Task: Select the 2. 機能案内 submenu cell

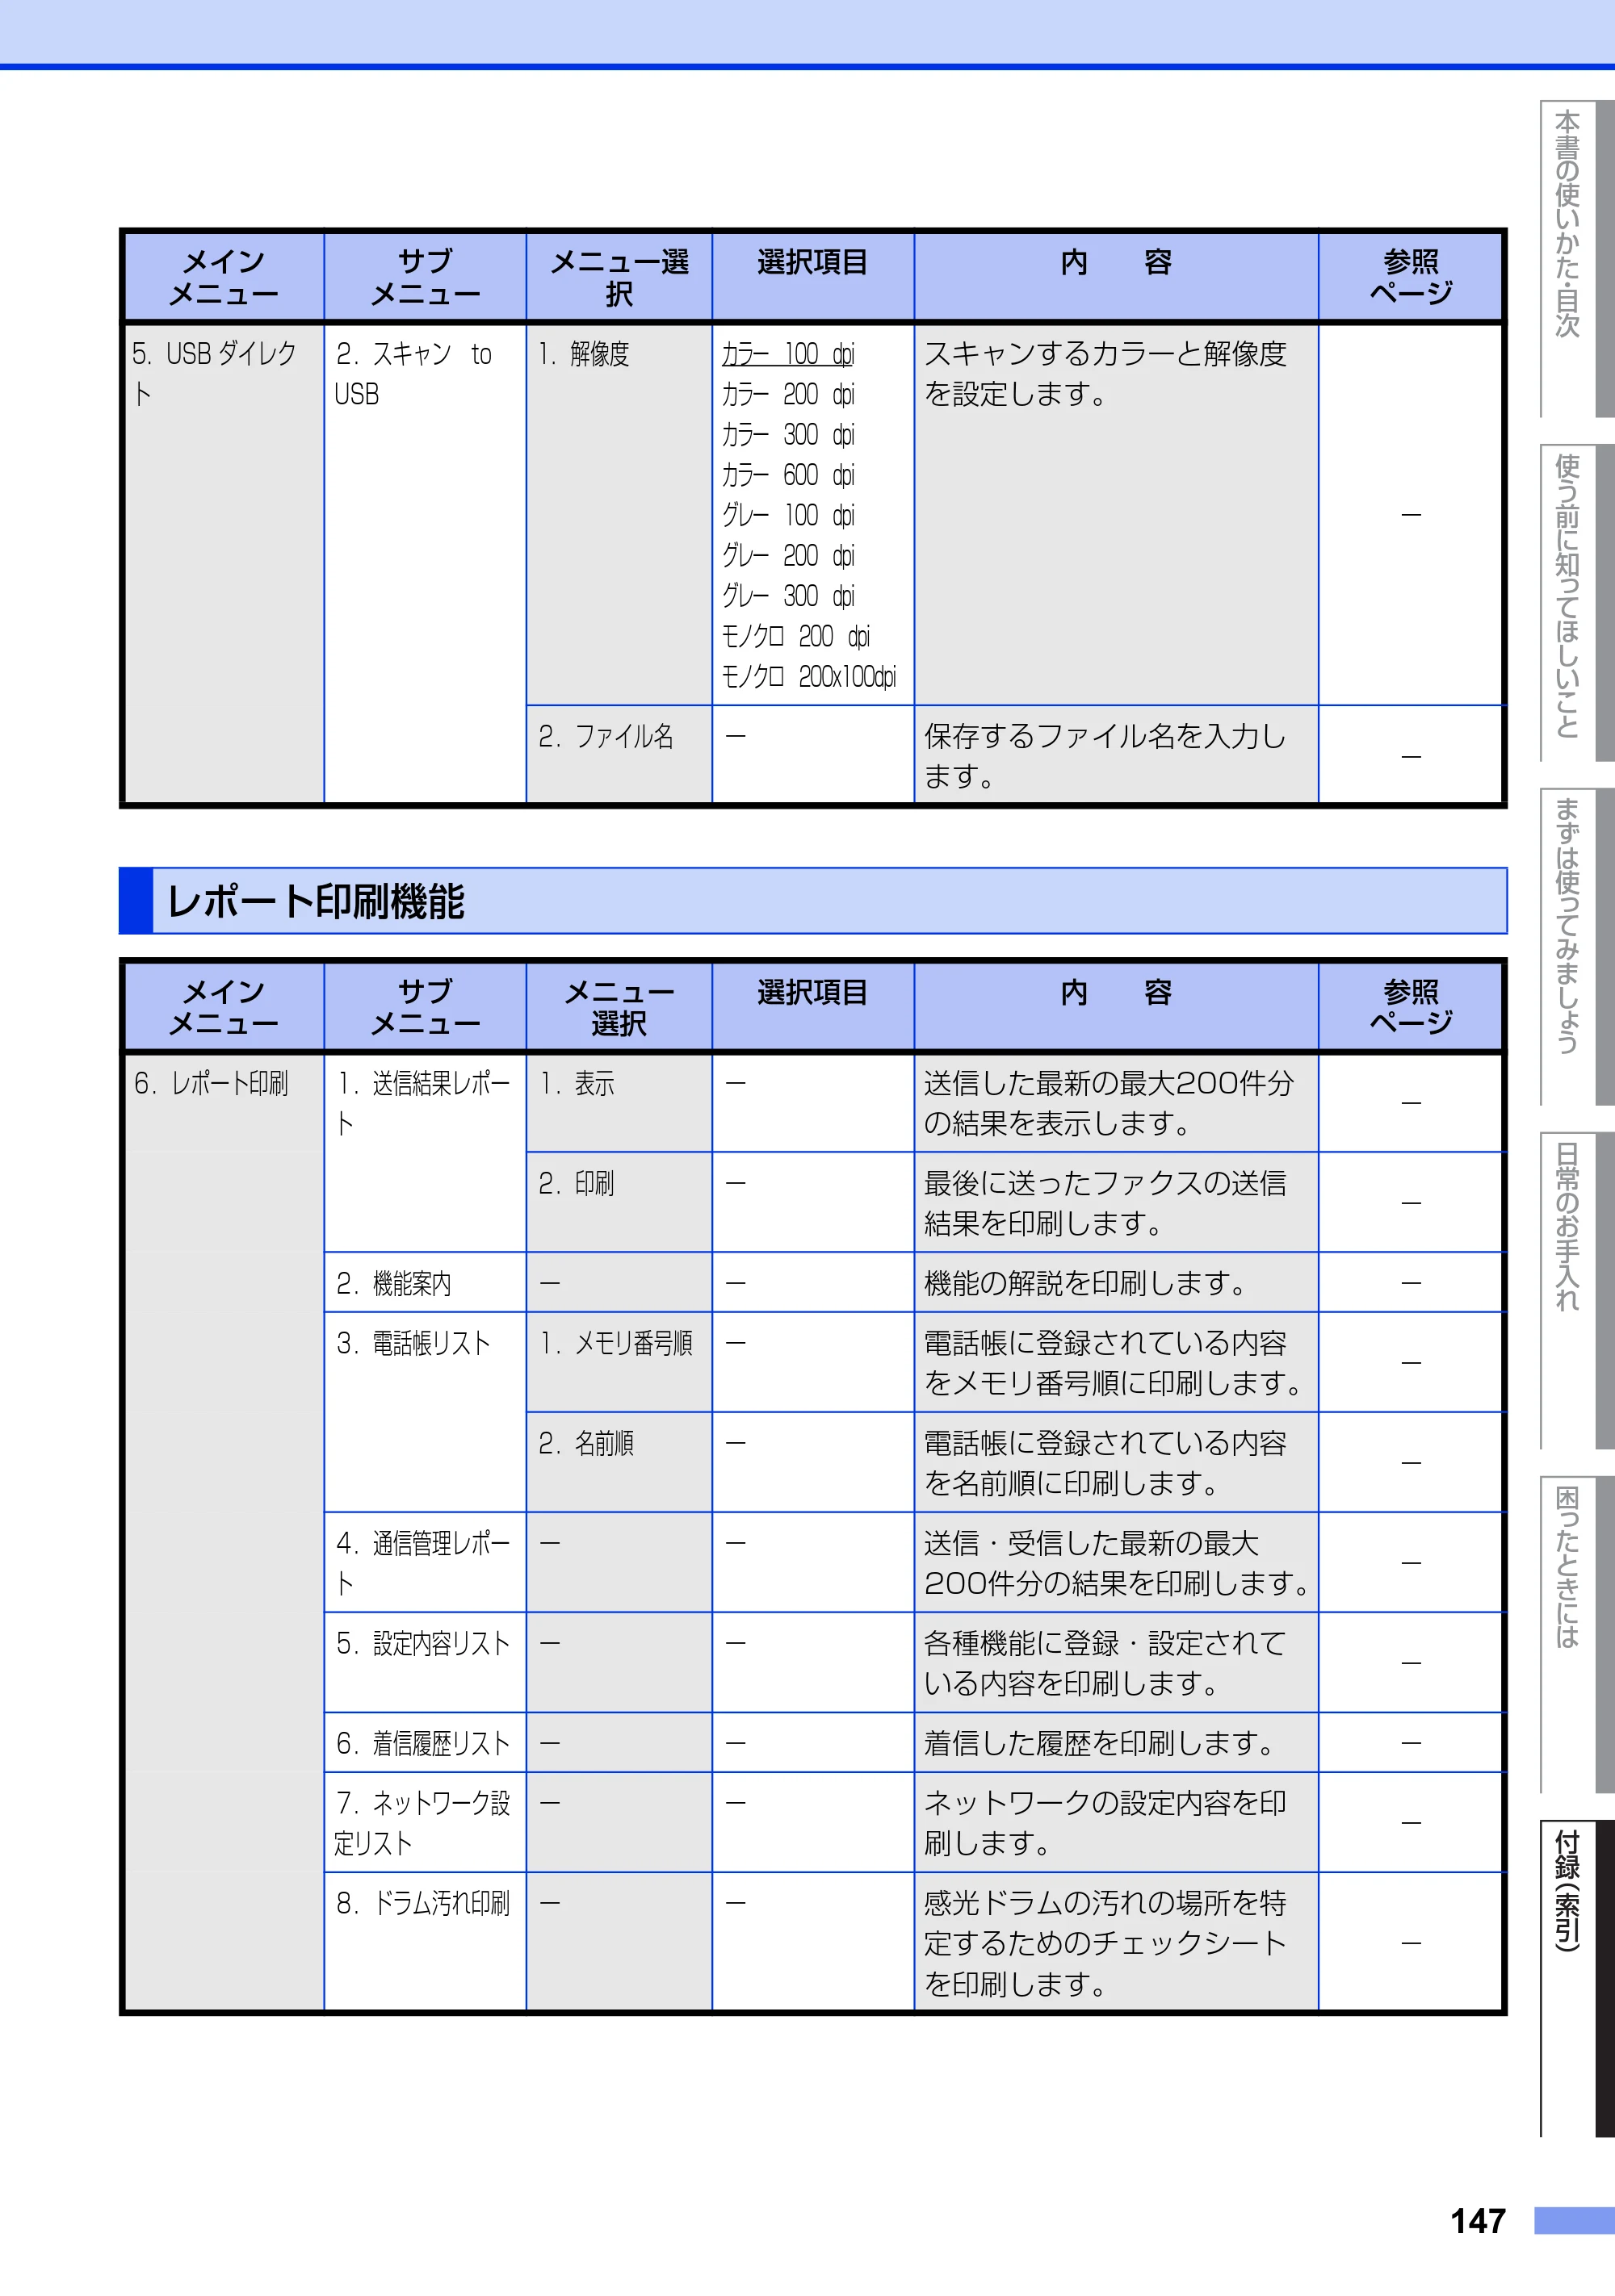Action: pos(426,1283)
